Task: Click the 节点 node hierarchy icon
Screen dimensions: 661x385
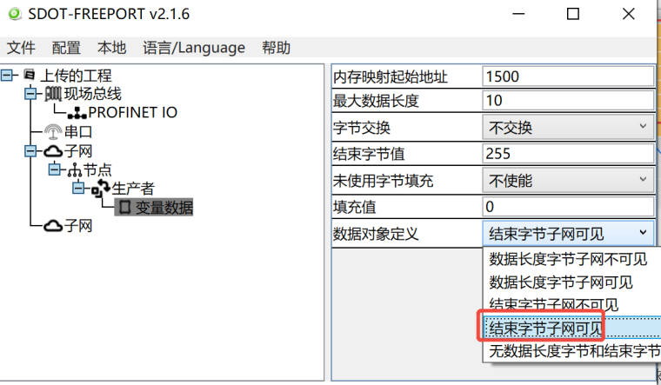Action: [73, 169]
